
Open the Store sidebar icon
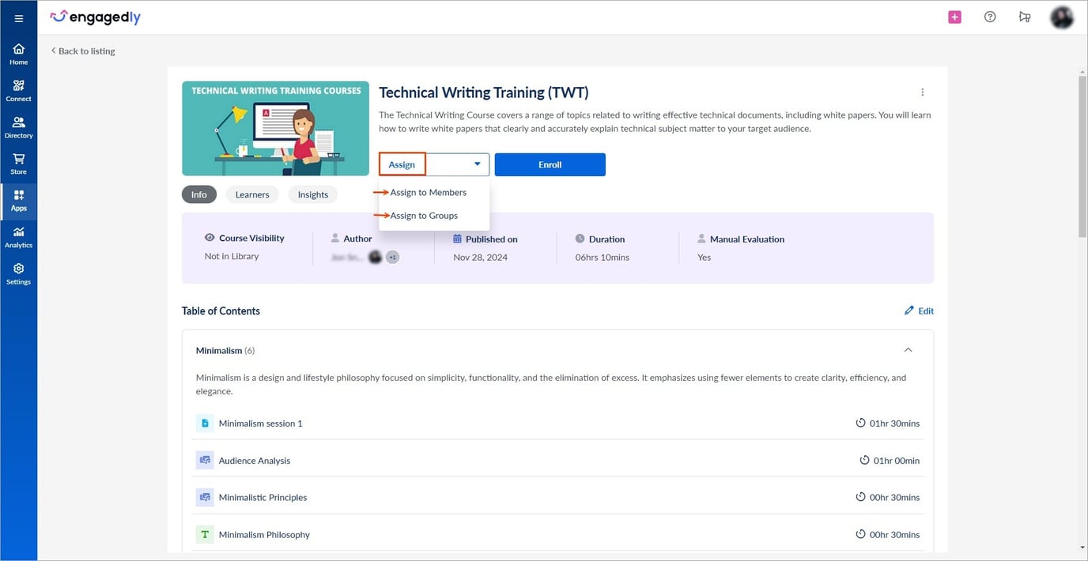point(19,164)
